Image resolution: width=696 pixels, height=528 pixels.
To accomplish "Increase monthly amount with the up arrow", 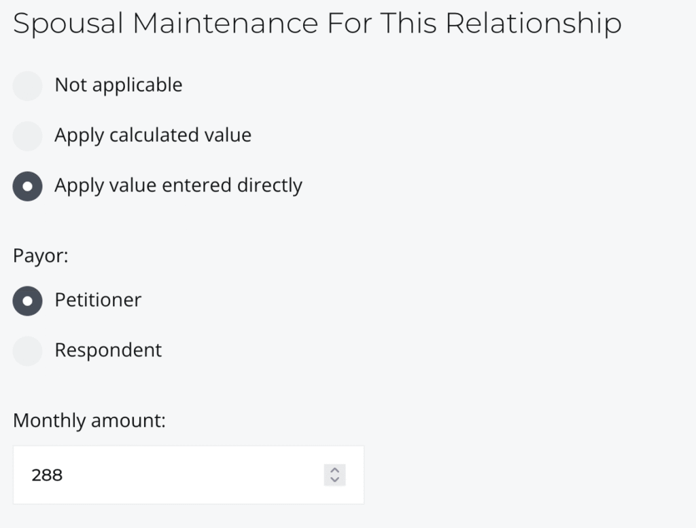I will (334, 470).
